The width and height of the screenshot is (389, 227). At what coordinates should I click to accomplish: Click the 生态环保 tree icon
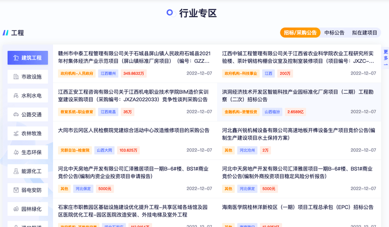click(x=16, y=152)
